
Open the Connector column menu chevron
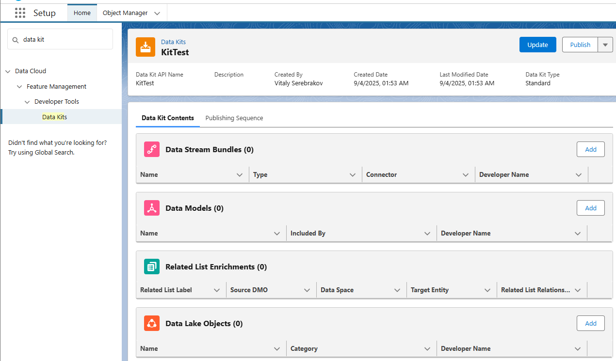[x=466, y=175]
